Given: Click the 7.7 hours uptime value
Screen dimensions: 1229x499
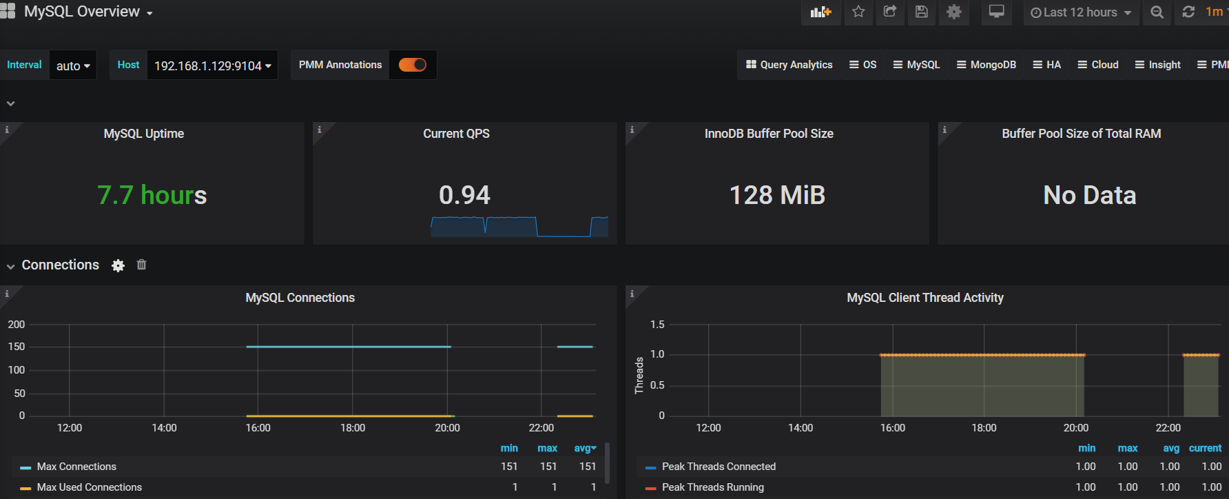Looking at the screenshot, I should [x=152, y=195].
